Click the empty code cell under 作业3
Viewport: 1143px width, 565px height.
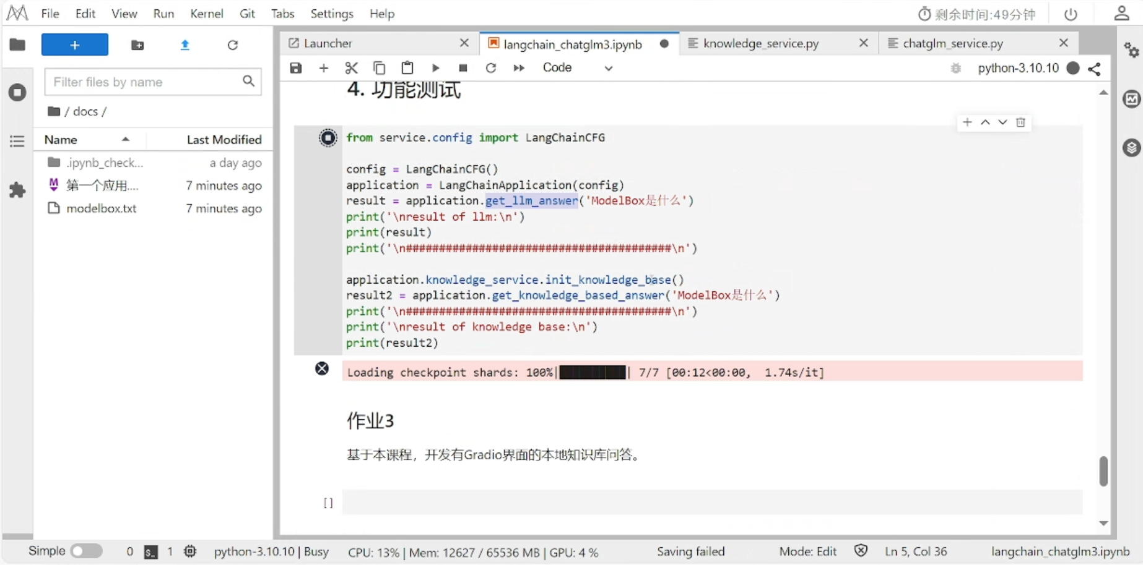[712, 502]
